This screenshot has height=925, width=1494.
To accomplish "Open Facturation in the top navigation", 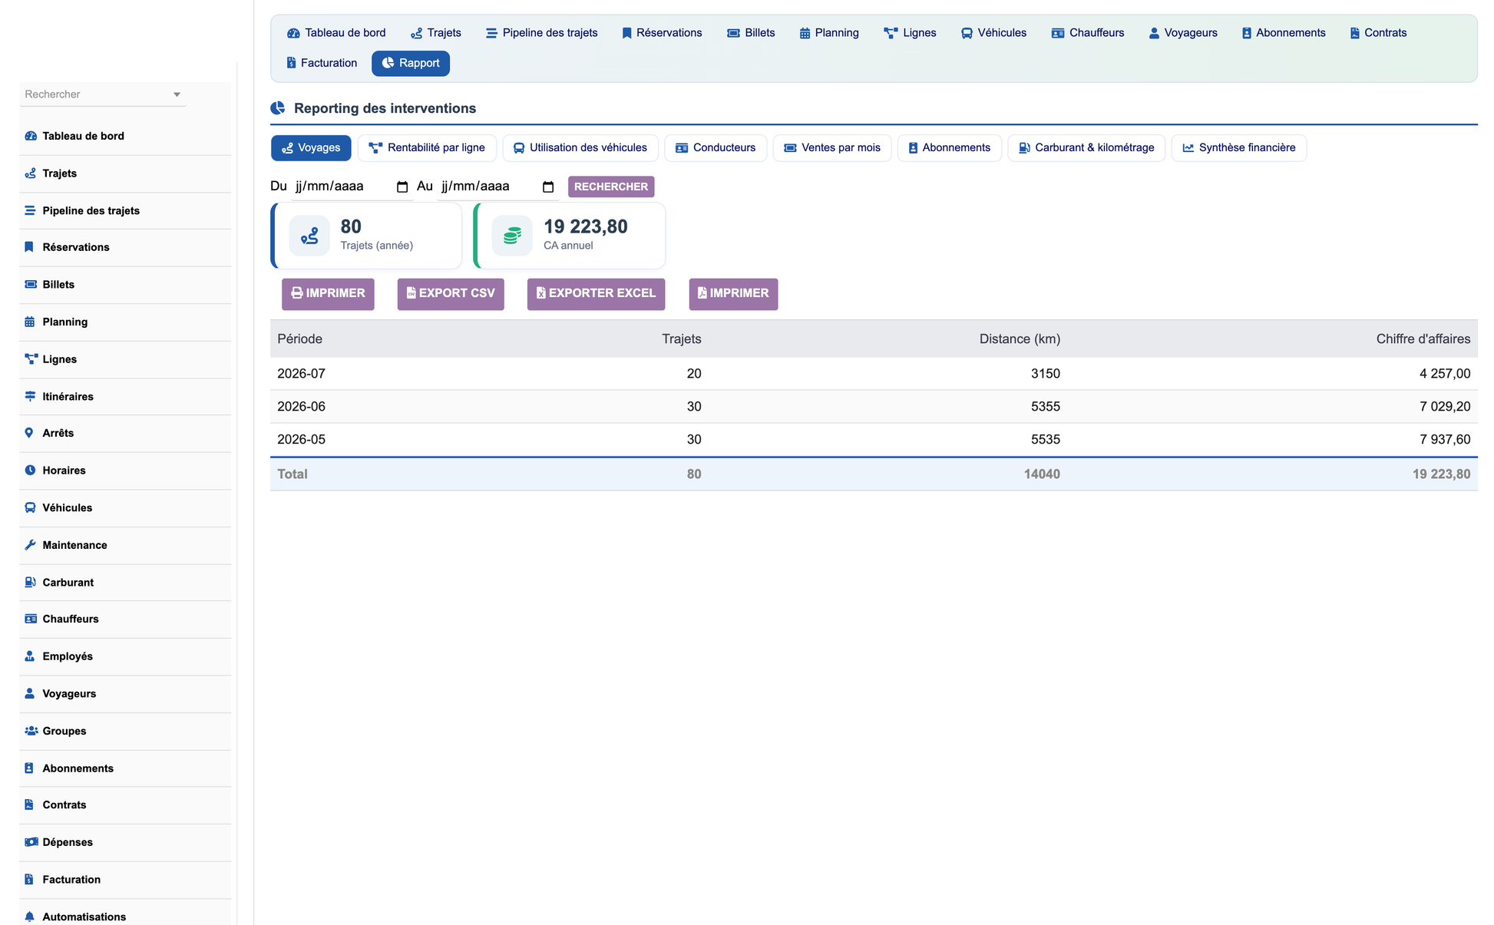I will (322, 63).
